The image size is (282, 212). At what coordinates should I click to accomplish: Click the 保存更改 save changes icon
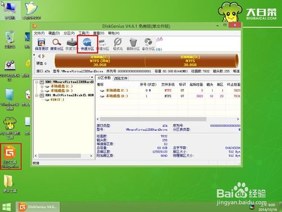(x=42, y=45)
